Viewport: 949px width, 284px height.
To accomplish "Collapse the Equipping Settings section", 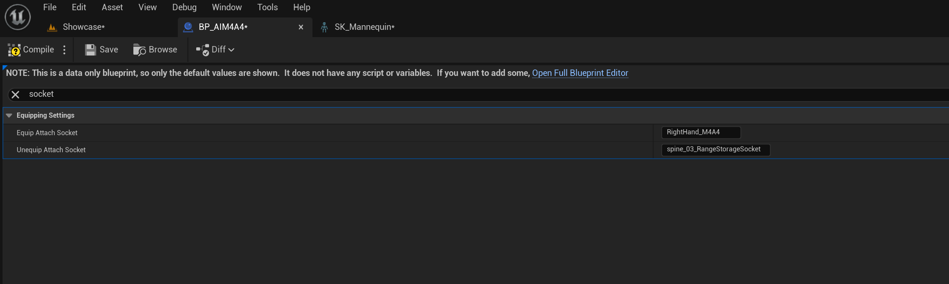I will click(x=9, y=116).
